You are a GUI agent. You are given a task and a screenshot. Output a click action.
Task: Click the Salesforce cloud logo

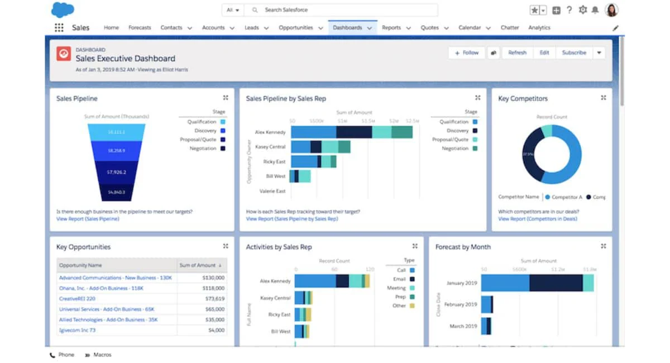pyautogui.click(x=63, y=9)
